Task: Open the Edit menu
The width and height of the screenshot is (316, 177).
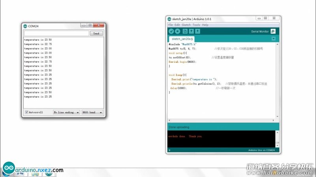Action: pos(177,25)
